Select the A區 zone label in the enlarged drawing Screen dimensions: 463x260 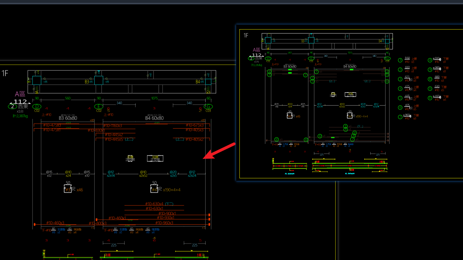click(x=20, y=94)
